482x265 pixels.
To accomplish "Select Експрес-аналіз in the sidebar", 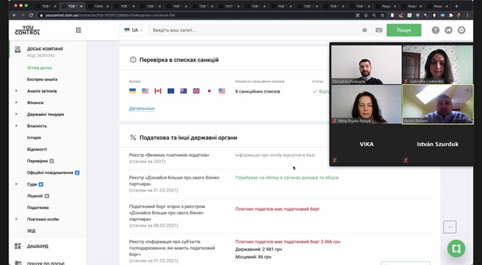I will point(42,79).
